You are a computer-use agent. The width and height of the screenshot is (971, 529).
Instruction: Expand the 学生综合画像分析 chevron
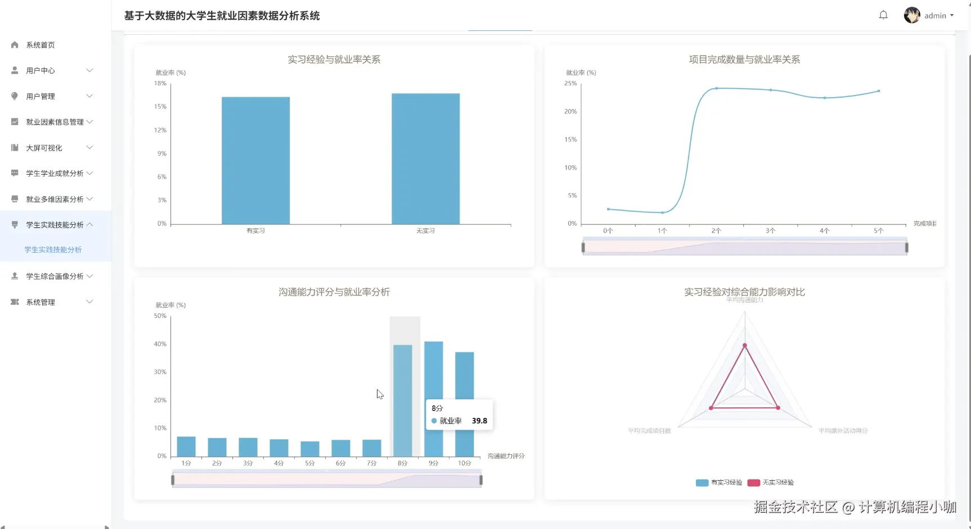(89, 276)
